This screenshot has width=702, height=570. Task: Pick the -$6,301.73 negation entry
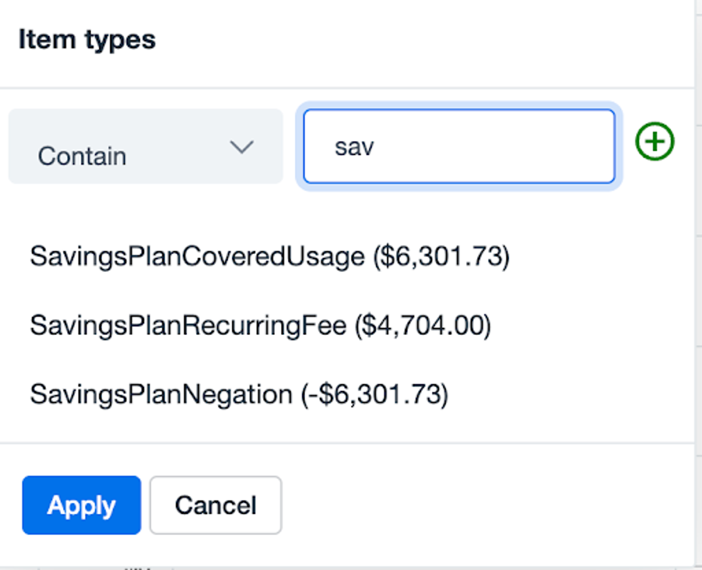pyautogui.click(x=239, y=395)
